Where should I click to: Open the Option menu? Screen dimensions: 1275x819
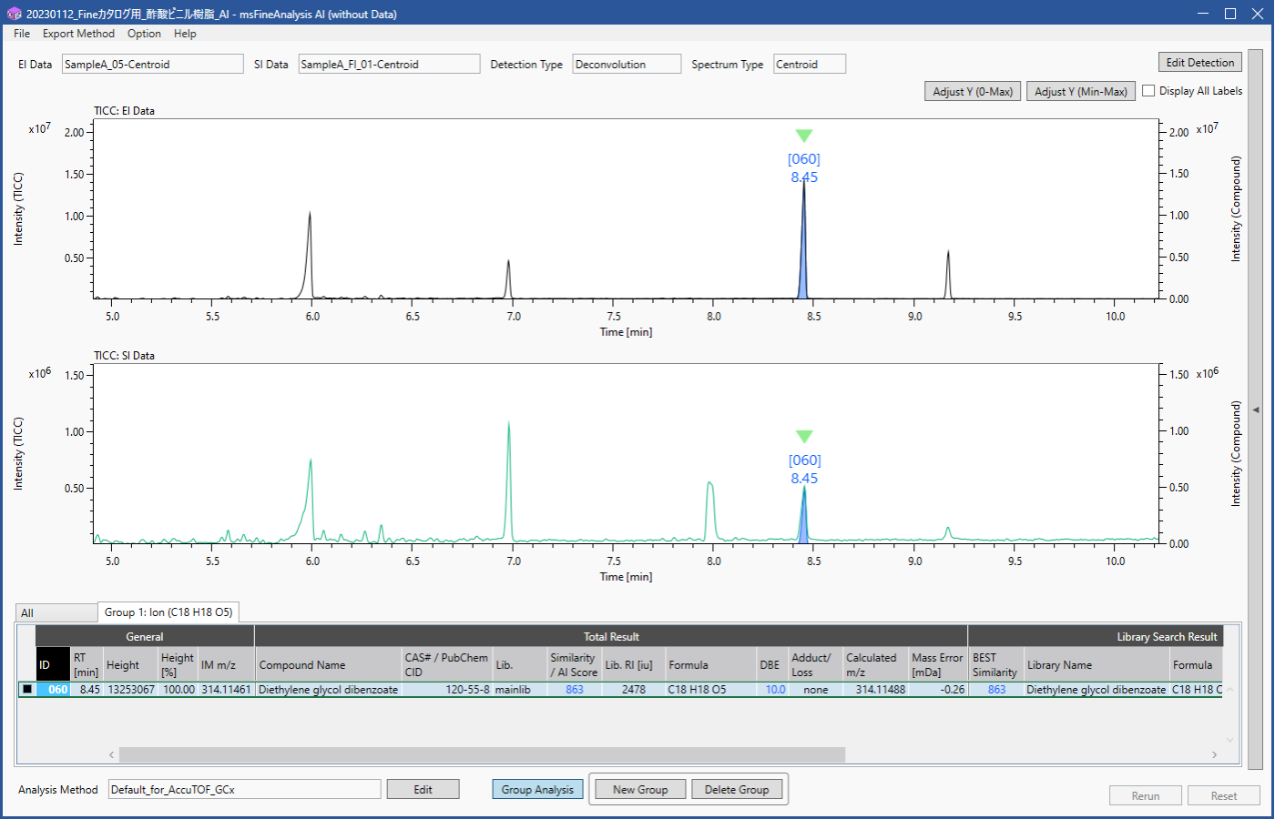[144, 34]
